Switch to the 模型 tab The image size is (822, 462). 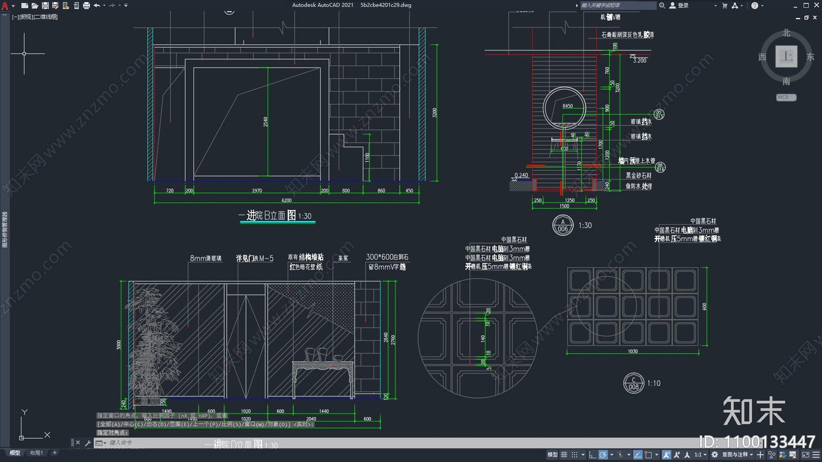[15, 453]
